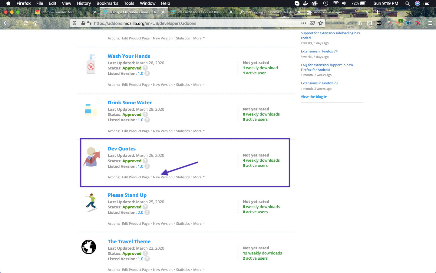
Task: Expand the topmost More actions menu
Action: tap(199, 38)
